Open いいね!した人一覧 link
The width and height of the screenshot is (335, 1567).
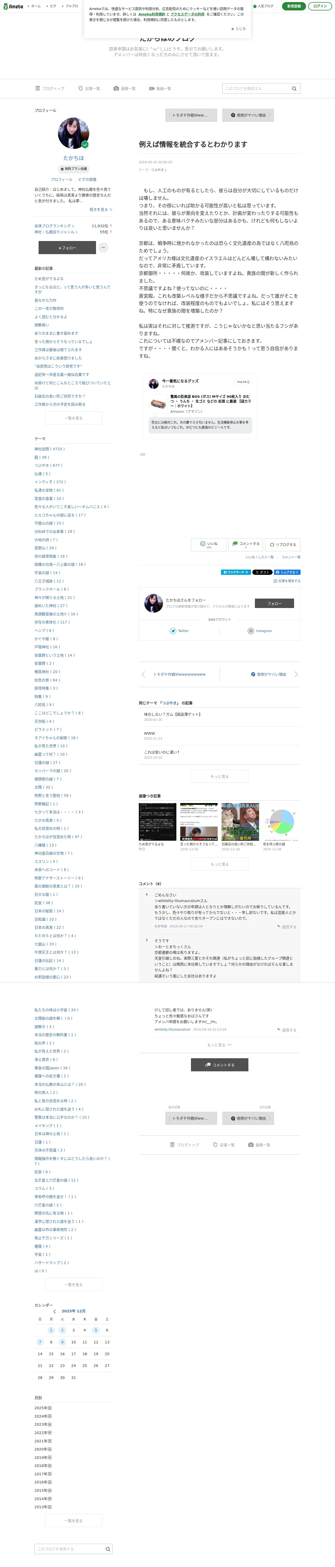(260, 557)
